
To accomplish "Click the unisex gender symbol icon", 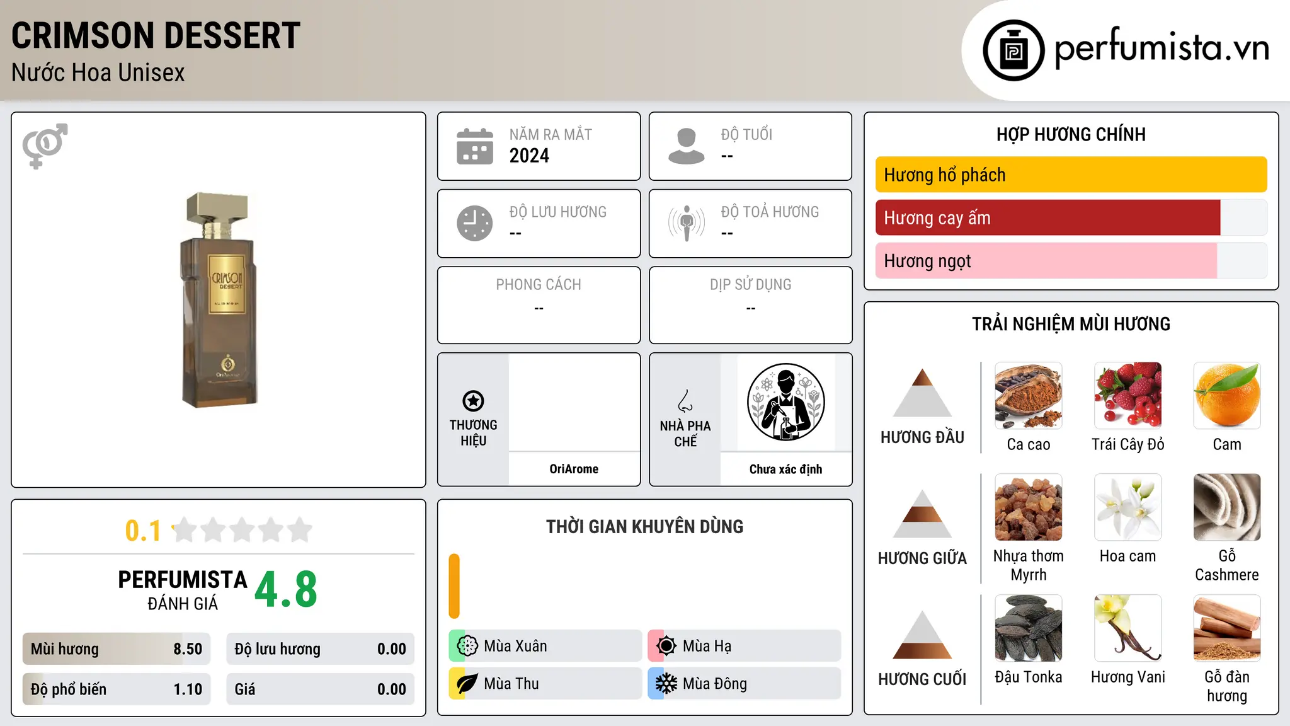I will pyautogui.click(x=45, y=146).
